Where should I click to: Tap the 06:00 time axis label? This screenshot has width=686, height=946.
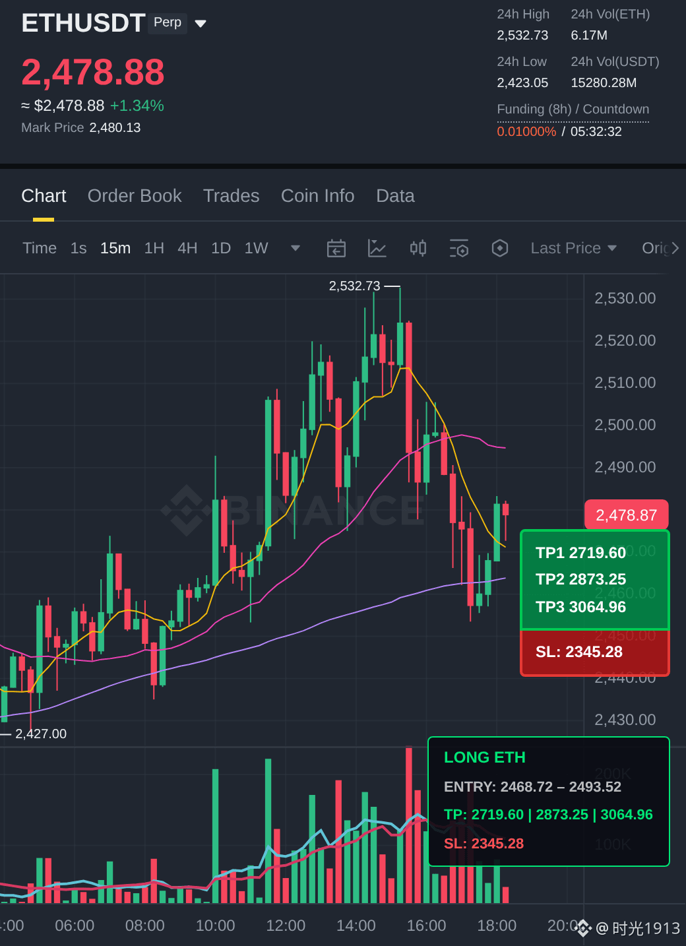75,926
